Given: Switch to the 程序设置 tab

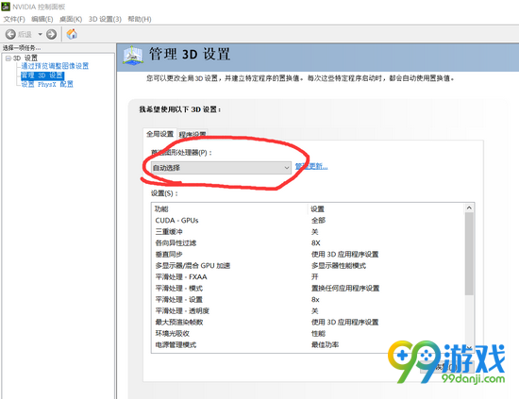Looking at the screenshot, I should click(x=193, y=134).
